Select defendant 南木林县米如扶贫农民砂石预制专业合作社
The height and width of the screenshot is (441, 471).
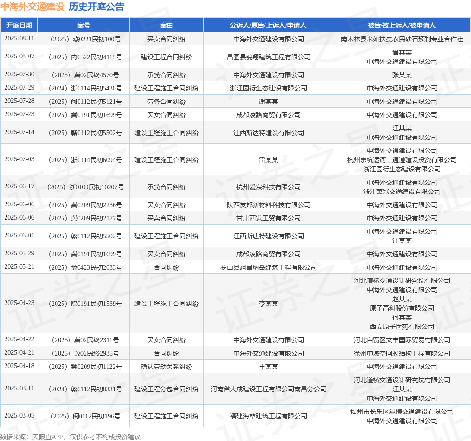[402, 39]
